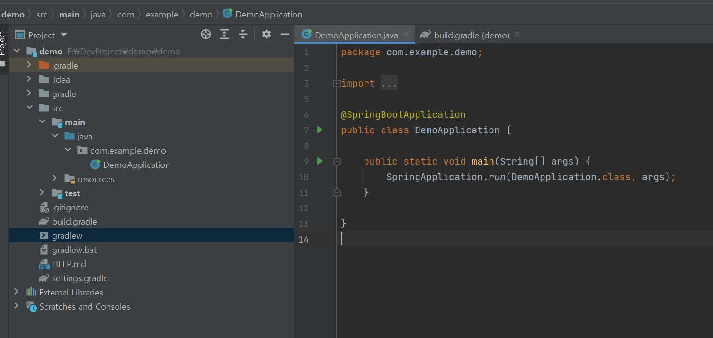Click 'demo' root breadcrumb in navigation bar
The image size is (713, 338).
coord(13,15)
